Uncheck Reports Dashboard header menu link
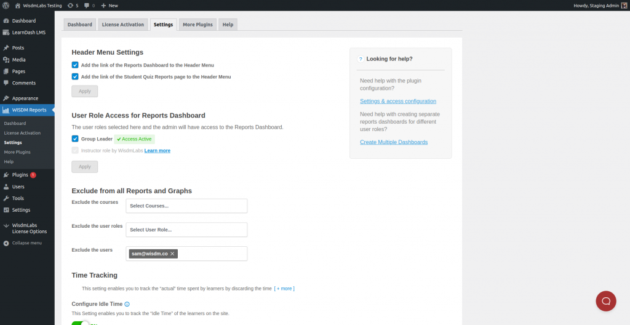This screenshot has height=325, width=630. click(75, 65)
